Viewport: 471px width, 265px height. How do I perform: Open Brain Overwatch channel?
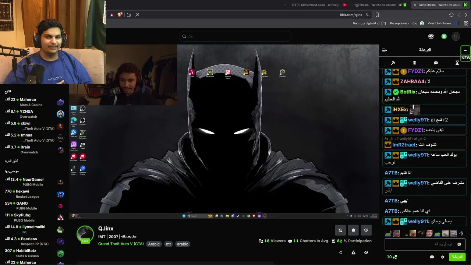35,149
